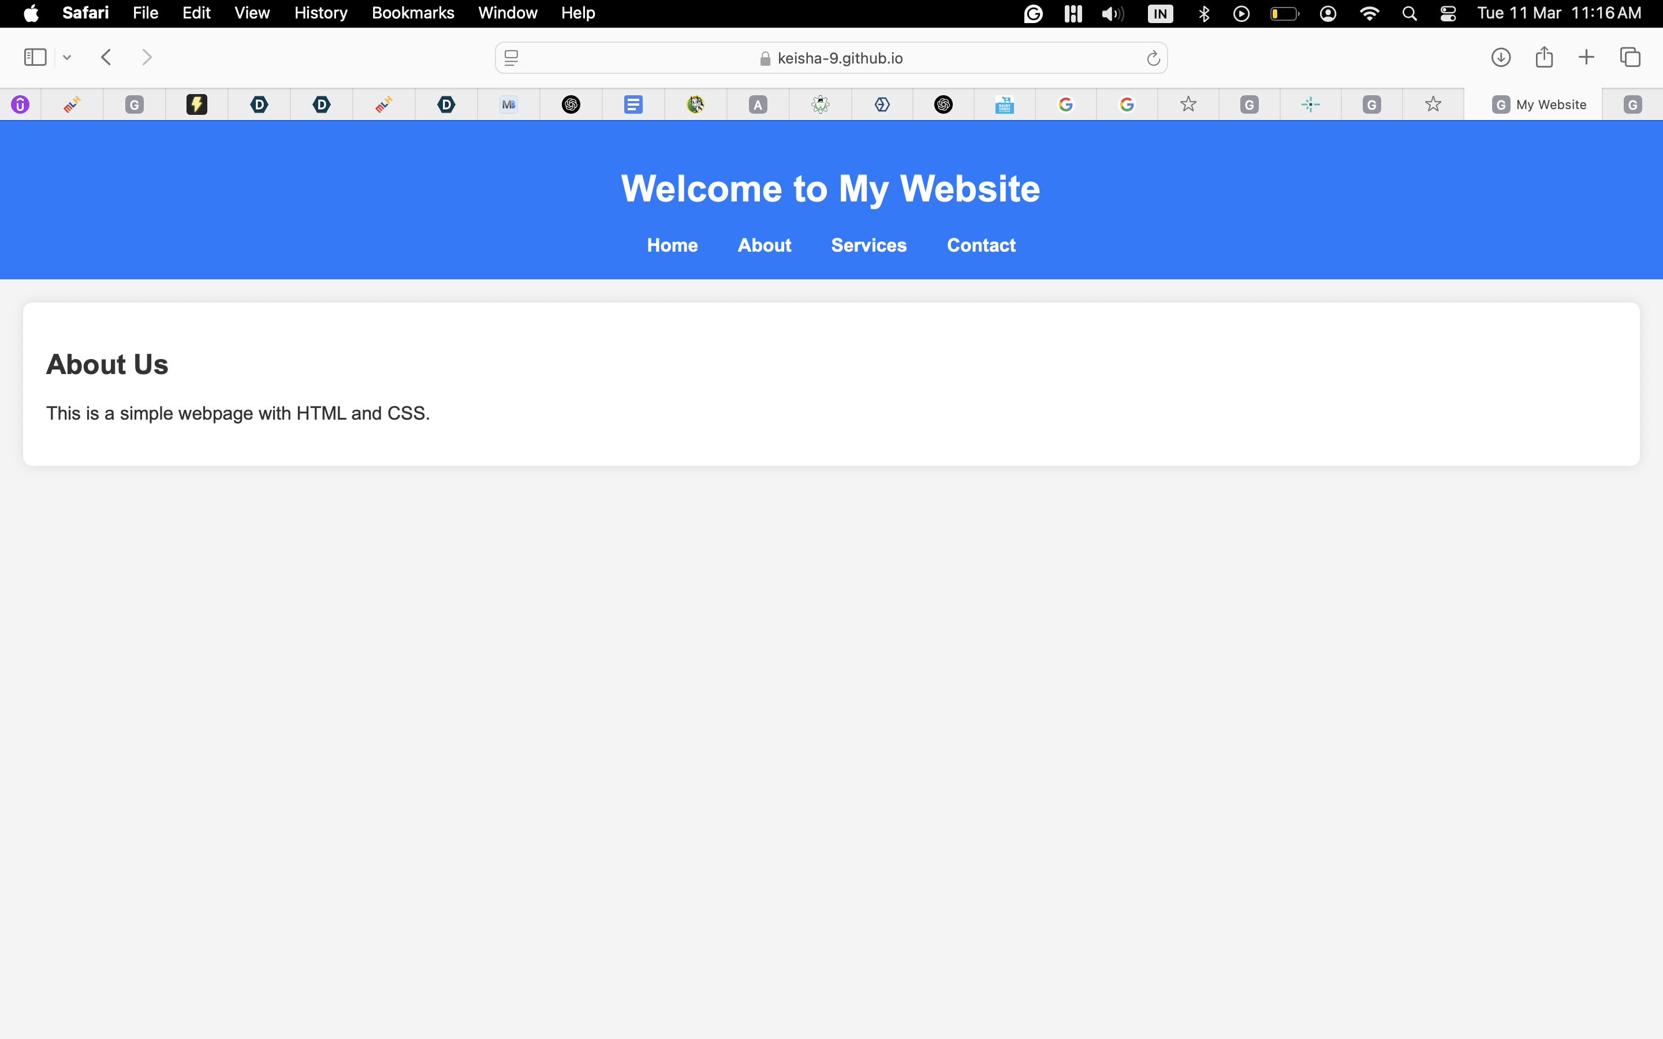Open the Reader view icon in address bar

pos(511,58)
